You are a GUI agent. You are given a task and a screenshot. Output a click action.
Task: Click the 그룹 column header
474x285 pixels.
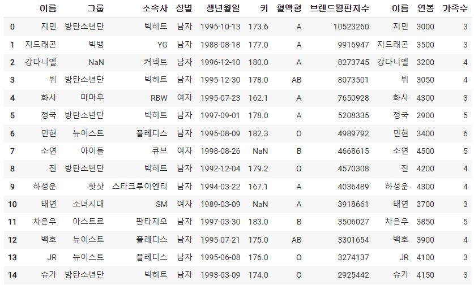[x=96, y=8]
